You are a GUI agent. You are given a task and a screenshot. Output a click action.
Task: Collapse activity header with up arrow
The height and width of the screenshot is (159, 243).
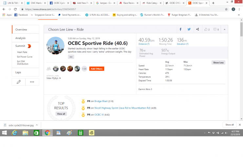click(x=224, y=29)
